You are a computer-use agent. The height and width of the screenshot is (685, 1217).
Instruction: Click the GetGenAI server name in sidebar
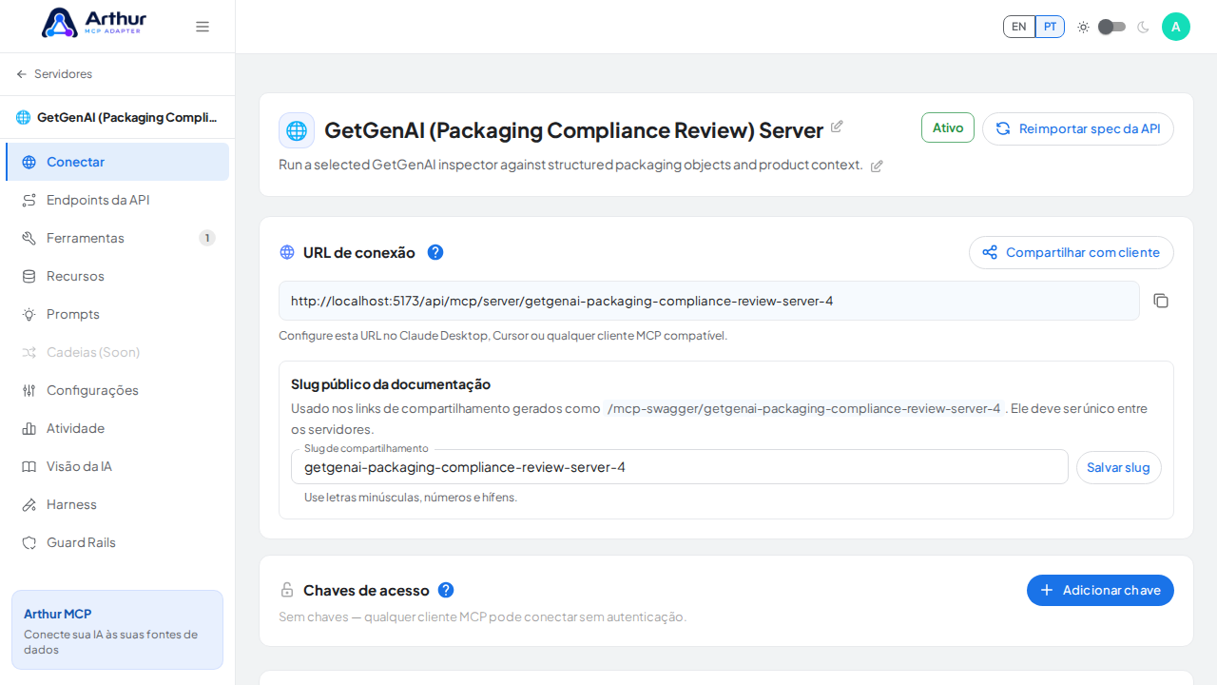pos(127,117)
